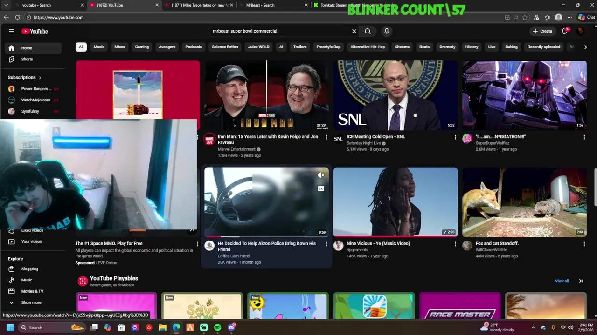Open the Race Master playable game
597x335 pixels.
[x=460, y=306]
